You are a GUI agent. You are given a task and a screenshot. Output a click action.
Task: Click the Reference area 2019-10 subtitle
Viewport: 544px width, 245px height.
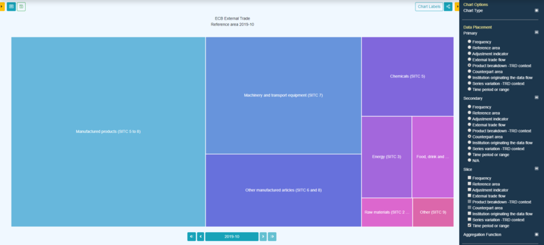coord(233,24)
